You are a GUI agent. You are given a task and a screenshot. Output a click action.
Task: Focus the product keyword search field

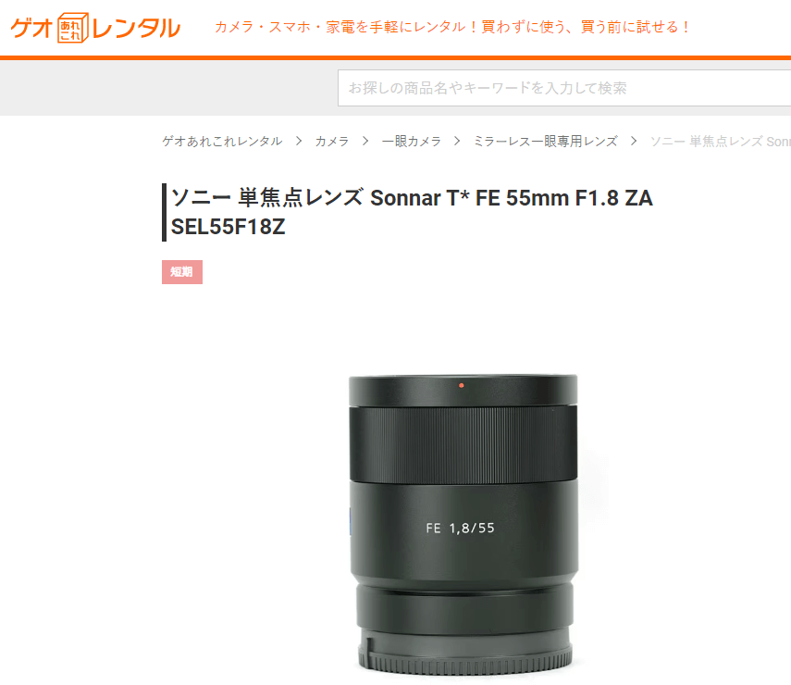(564, 88)
